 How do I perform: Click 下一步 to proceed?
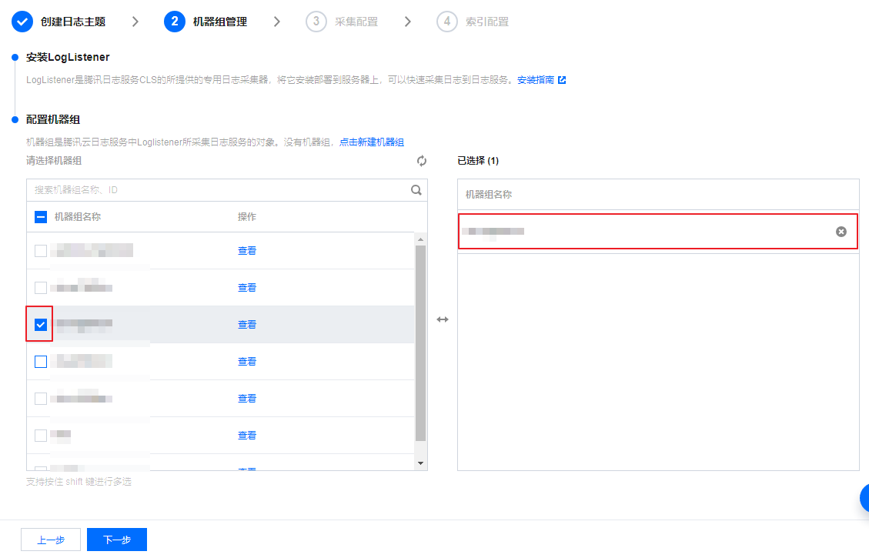(x=116, y=539)
